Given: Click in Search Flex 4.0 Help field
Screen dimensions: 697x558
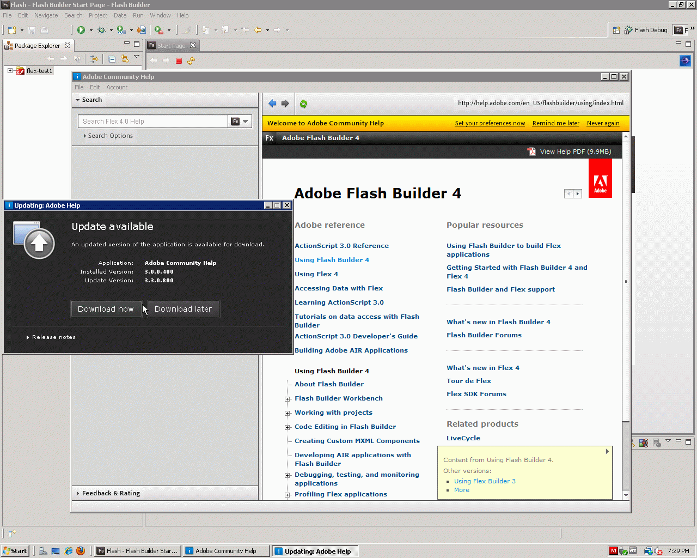Looking at the screenshot, I should click(153, 122).
